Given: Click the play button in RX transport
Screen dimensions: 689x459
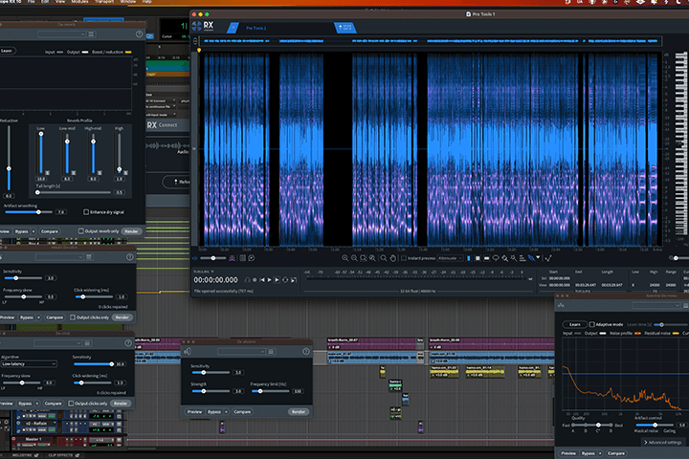Looking at the screenshot, I should pyautogui.click(x=269, y=280).
